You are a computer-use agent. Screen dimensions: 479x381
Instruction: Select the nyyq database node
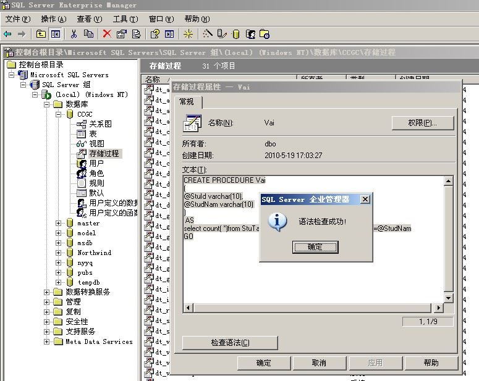(85, 262)
